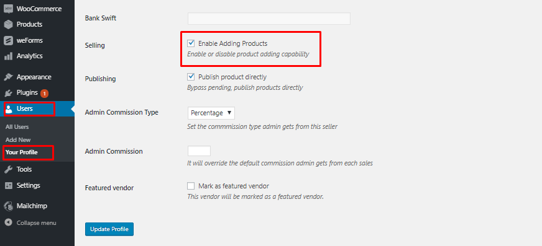This screenshot has height=246, width=542.
Task: Uncheck Enable Adding Products checkbox
Action: (x=191, y=43)
